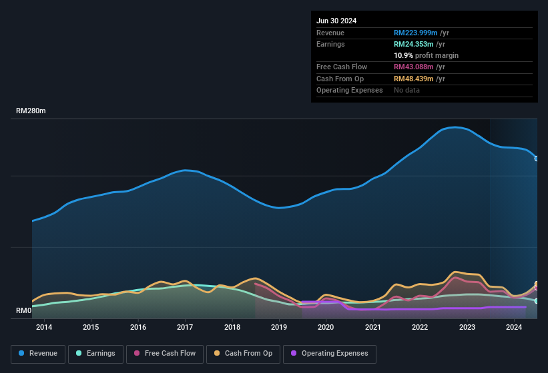The image size is (548, 373).
Task: Click the 10.9% profit margin text
Action: pos(426,55)
